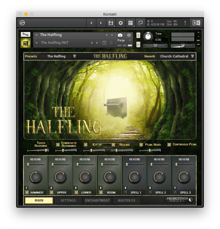This screenshot has width=220, height=229.
Task: Click the Kontakt logo icon
Action: tap(22, 23)
